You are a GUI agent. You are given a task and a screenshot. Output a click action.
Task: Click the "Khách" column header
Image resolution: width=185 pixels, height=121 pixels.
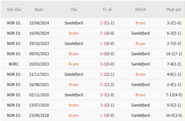point(140,9)
